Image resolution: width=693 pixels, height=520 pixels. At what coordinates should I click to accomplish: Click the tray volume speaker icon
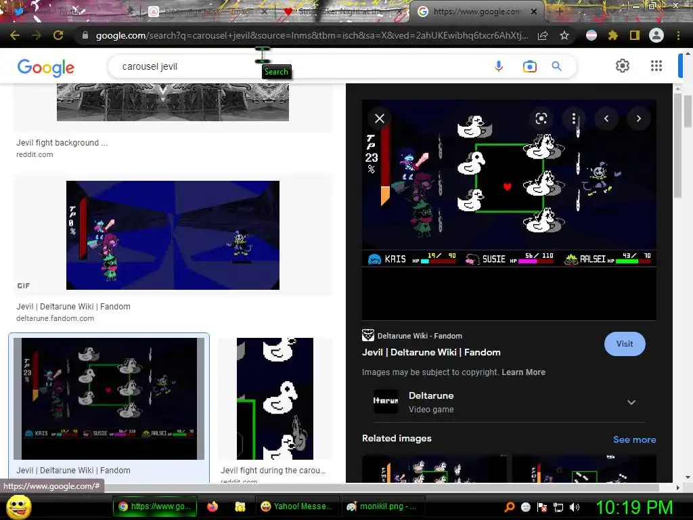point(574,507)
